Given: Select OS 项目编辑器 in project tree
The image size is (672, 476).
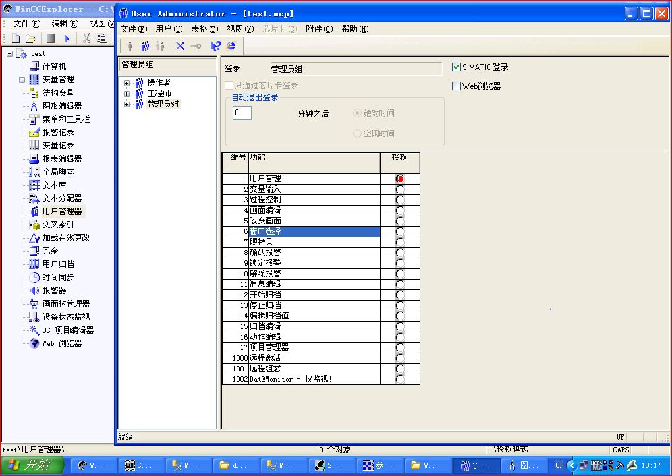Looking at the screenshot, I should pyautogui.click(x=68, y=330).
